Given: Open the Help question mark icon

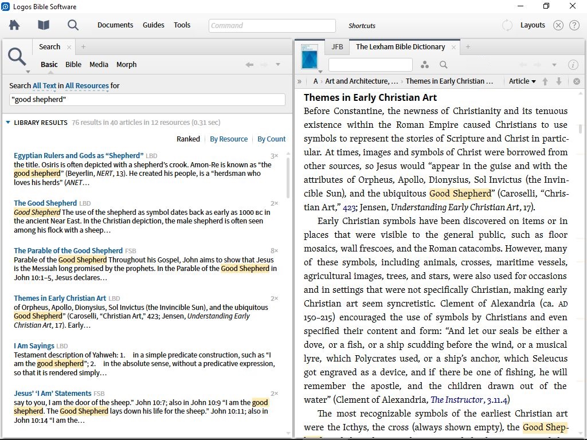Looking at the screenshot, I should point(574,25).
